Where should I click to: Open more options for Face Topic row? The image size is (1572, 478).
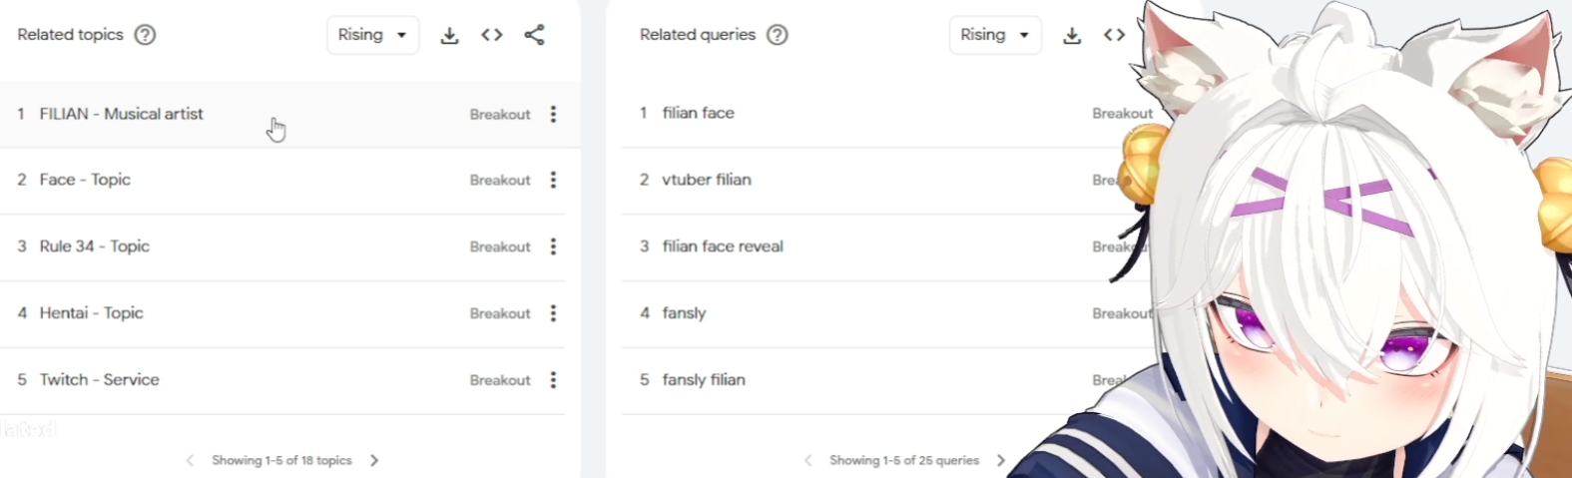pos(553,180)
